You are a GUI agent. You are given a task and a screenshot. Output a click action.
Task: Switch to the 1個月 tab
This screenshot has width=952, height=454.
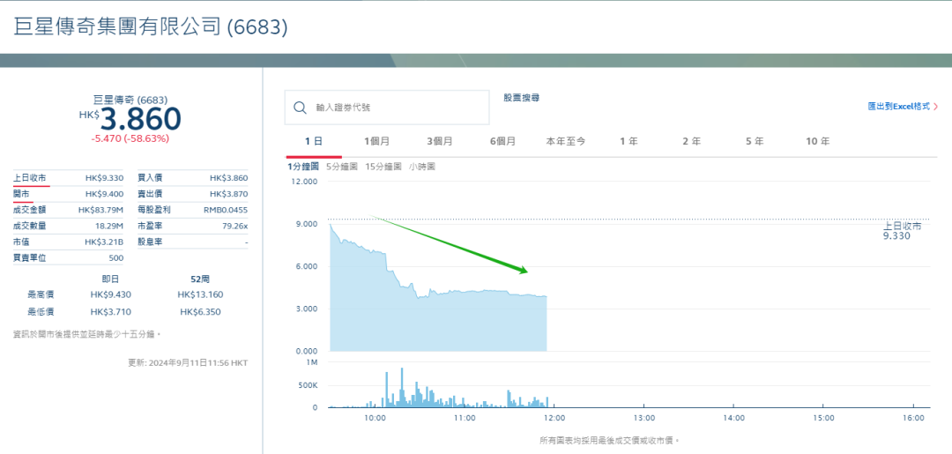[377, 141]
